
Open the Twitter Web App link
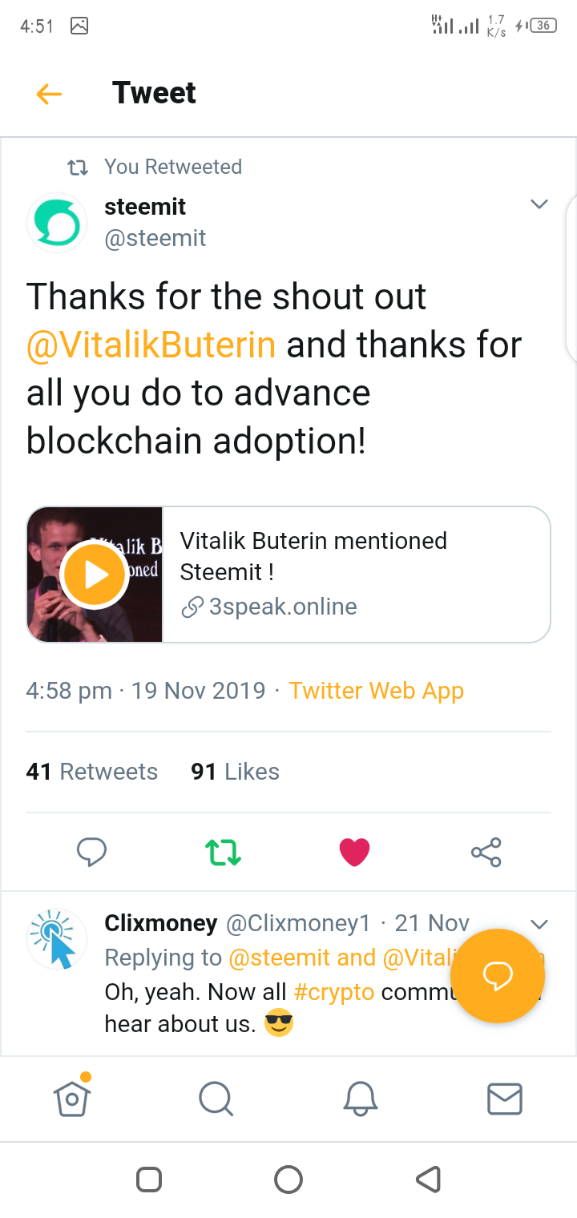pyautogui.click(x=376, y=691)
